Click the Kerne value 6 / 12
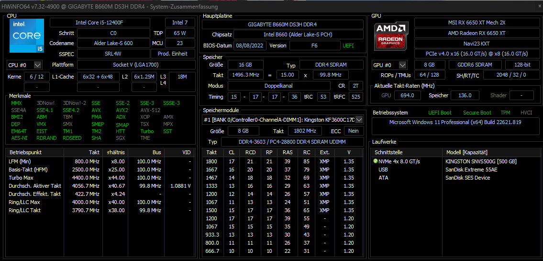The height and width of the screenshot is (261, 543). pyautogui.click(x=37, y=77)
